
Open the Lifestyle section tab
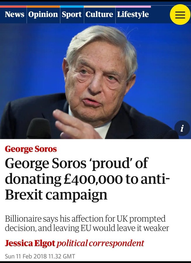133,14
